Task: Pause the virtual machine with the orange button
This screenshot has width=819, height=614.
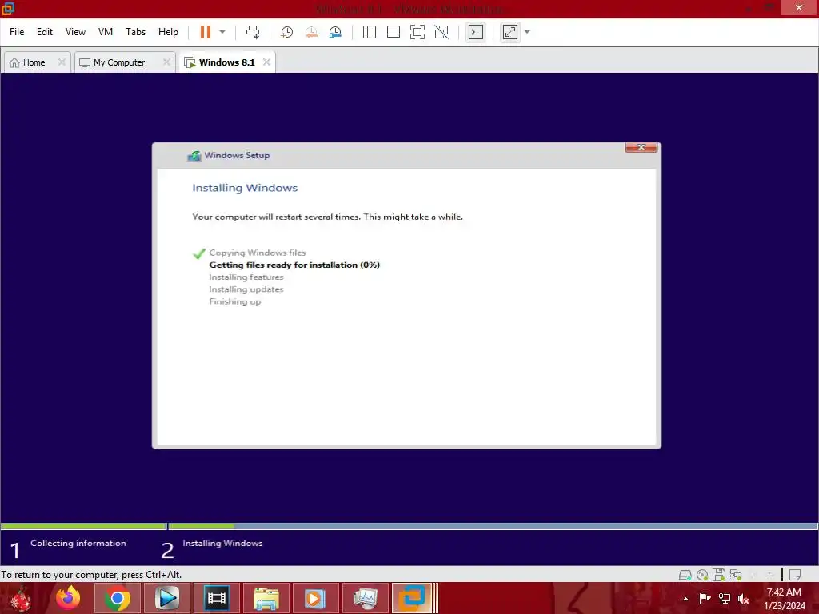Action: click(206, 32)
